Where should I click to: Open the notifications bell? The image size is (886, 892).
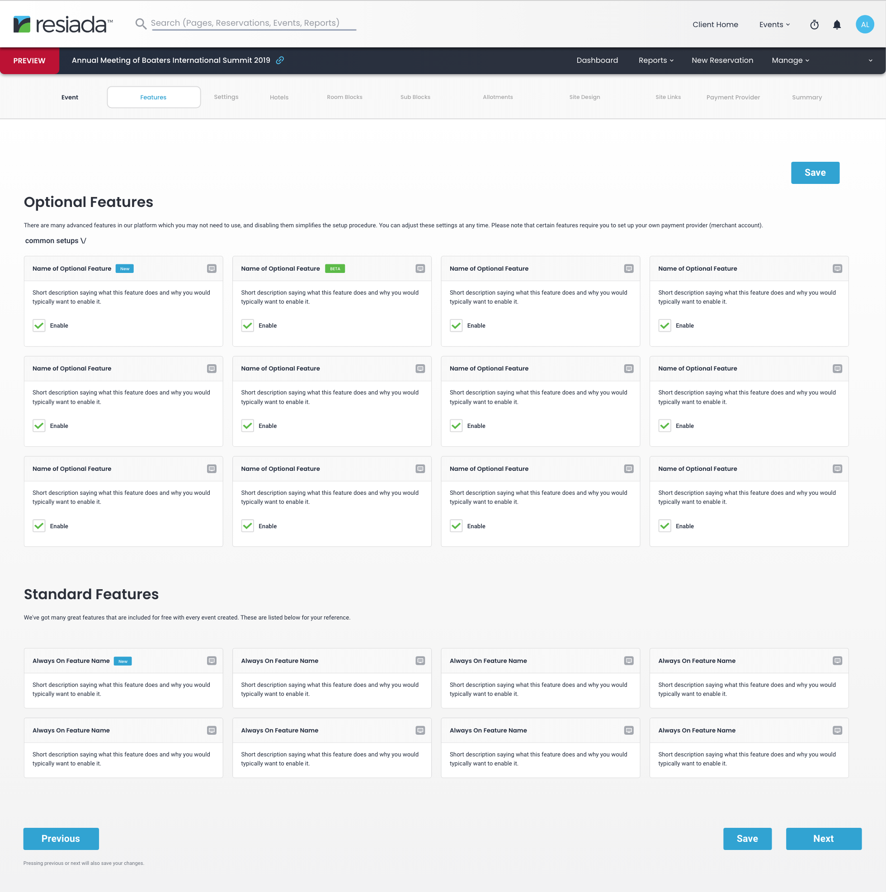point(837,24)
